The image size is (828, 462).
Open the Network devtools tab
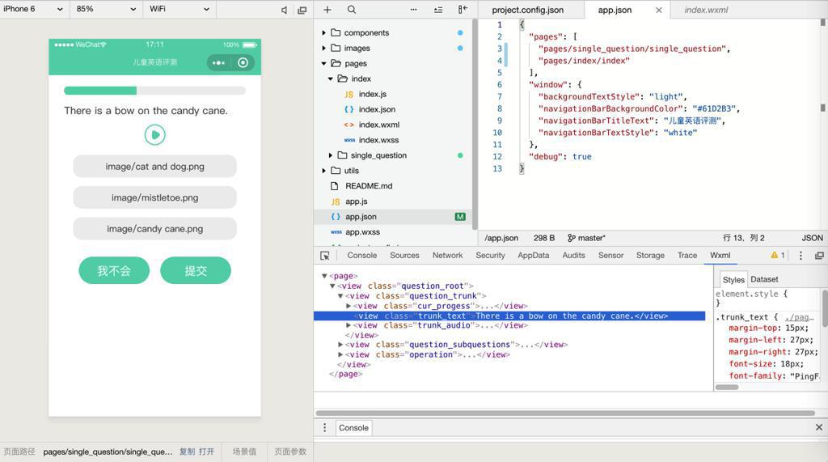point(447,256)
